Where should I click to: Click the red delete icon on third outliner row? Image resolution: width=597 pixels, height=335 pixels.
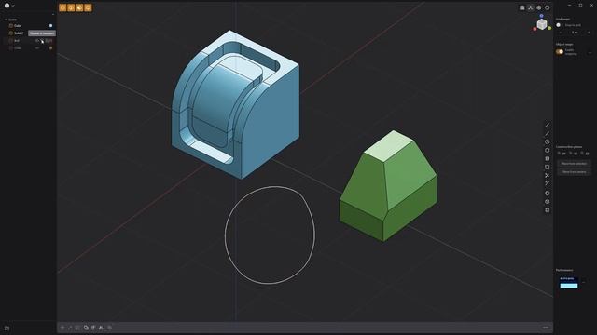tap(51, 41)
